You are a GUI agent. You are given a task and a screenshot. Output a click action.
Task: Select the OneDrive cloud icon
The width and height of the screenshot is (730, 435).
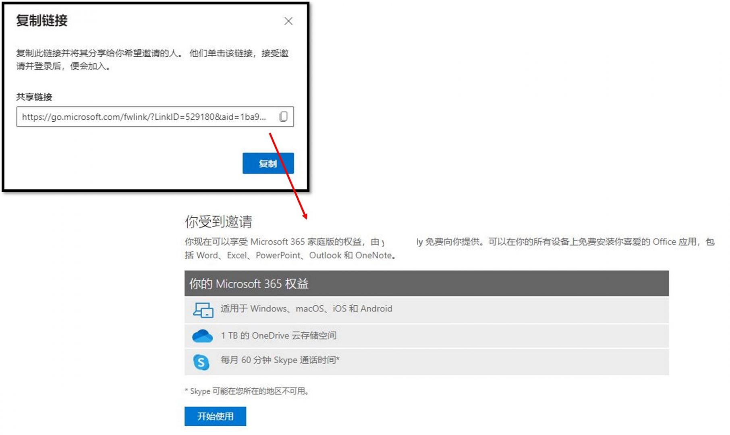(x=203, y=335)
